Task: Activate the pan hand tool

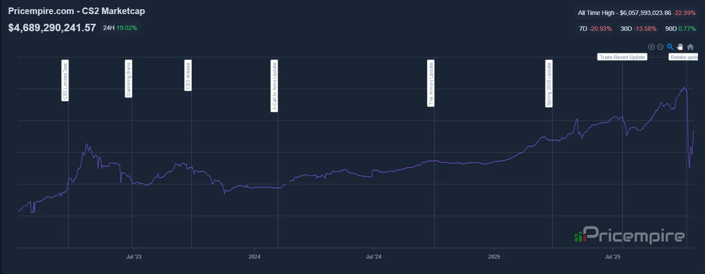Action: point(680,46)
